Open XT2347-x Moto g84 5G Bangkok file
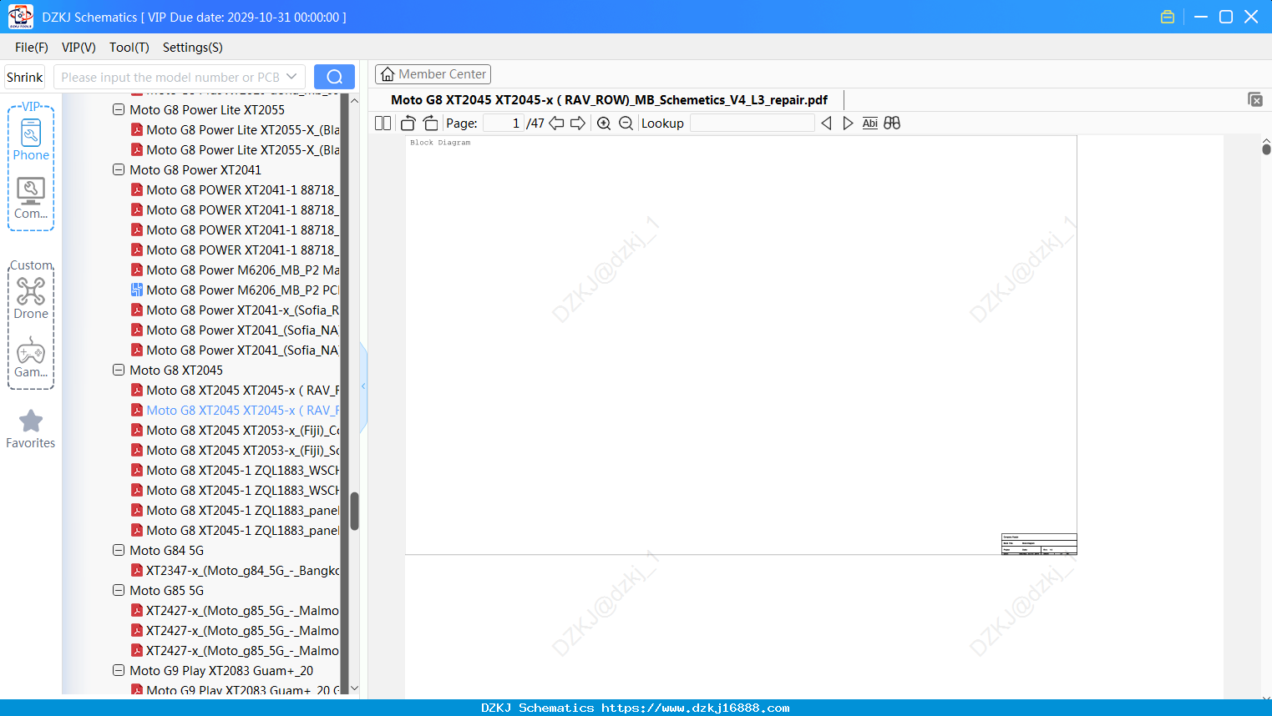The height and width of the screenshot is (716, 1272). pyautogui.click(x=235, y=571)
